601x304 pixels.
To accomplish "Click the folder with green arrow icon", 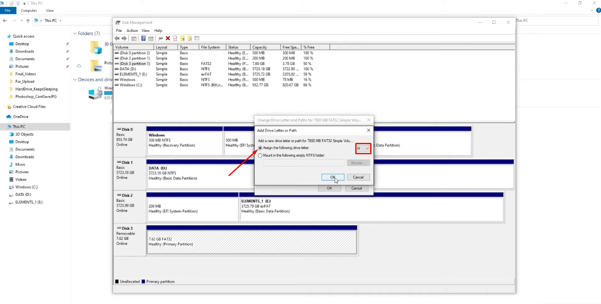I will tap(182, 38).
